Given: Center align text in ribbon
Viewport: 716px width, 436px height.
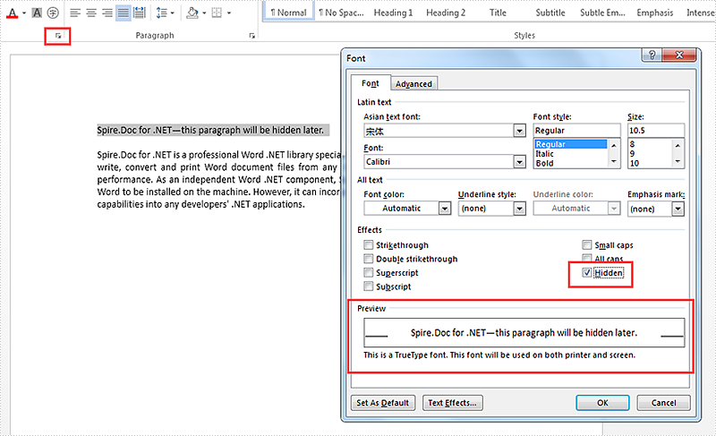Looking at the screenshot, I should pos(91,13).
